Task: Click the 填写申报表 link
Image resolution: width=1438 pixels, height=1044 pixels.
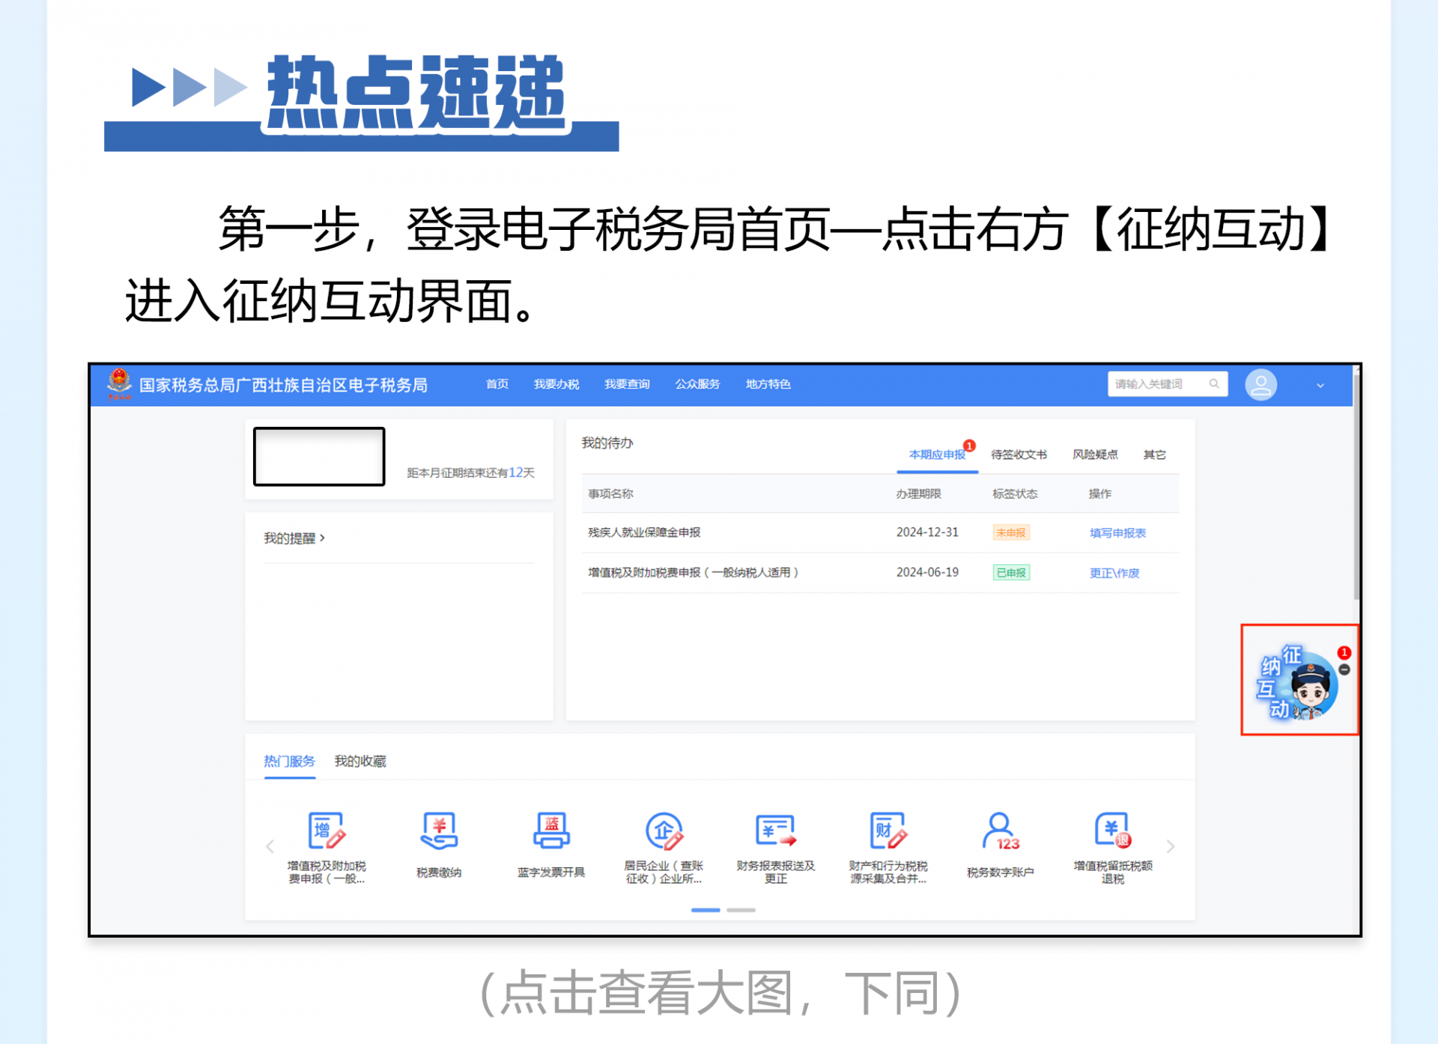Action: (1117, 533)
